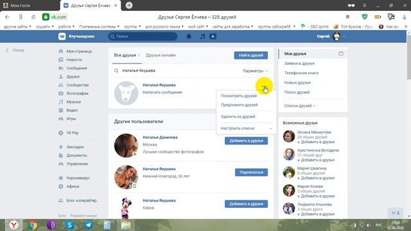Expand Настроить списки submenu
This screenshot has width=411, height=231.
tap(246, 128)
